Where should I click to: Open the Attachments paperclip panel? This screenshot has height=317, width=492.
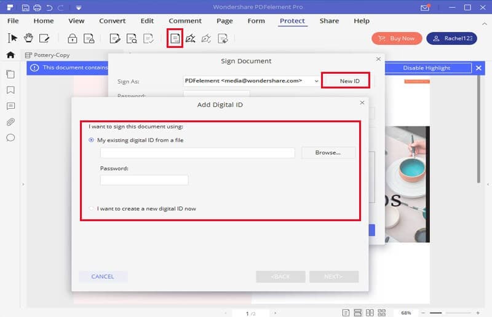(x=10, y=122)
